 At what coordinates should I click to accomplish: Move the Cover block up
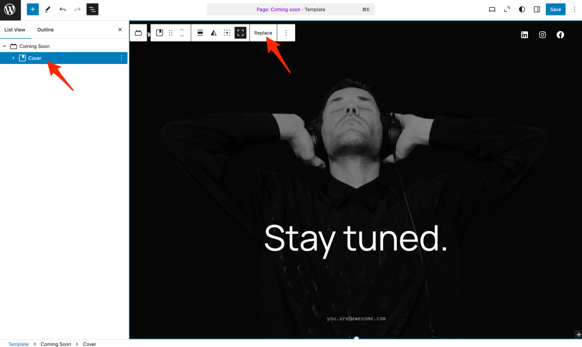(x=182, y=30)
